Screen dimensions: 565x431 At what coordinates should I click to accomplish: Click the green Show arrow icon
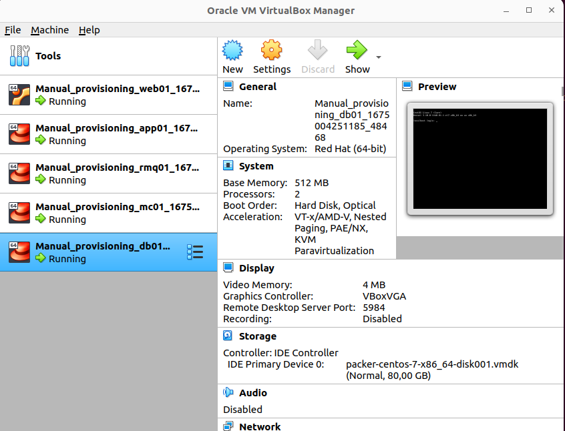pos(357,50)
